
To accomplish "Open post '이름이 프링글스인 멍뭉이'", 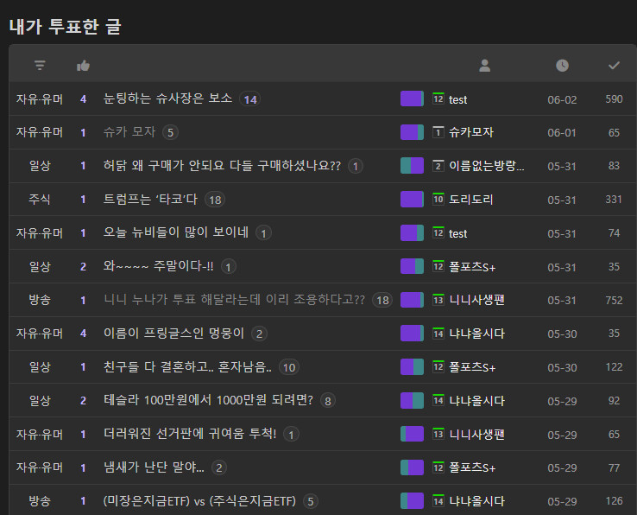I will click(x=173, y=334).
